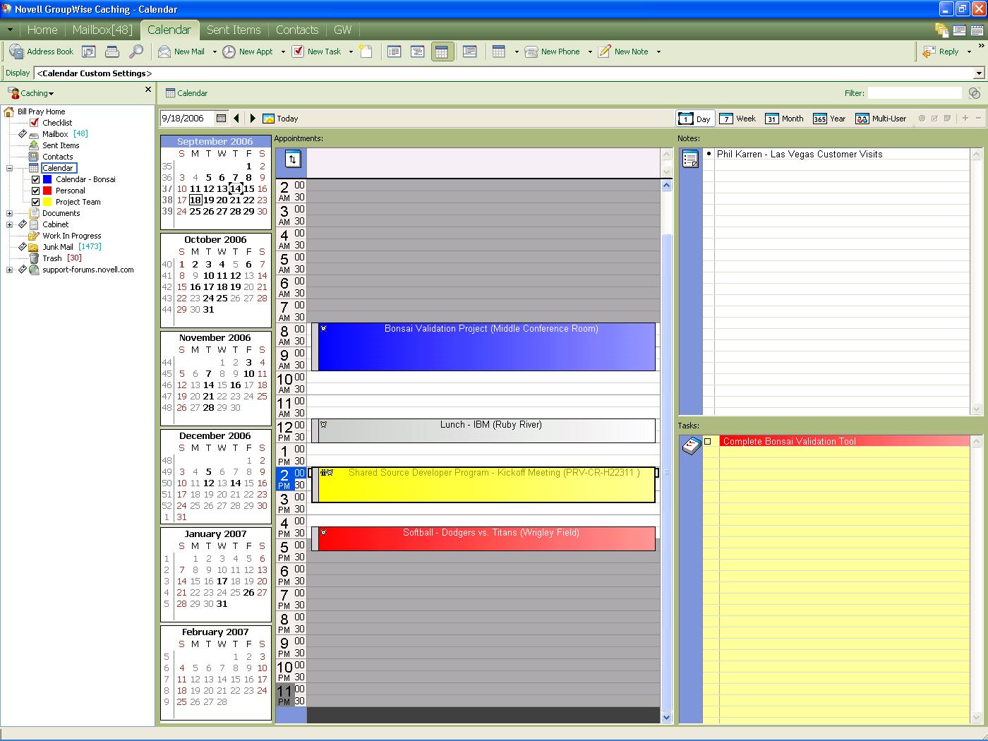Screen dimensions: 988x741
Task: Click the stacked folders icon in the nav bar
Action: pos(941,30)
